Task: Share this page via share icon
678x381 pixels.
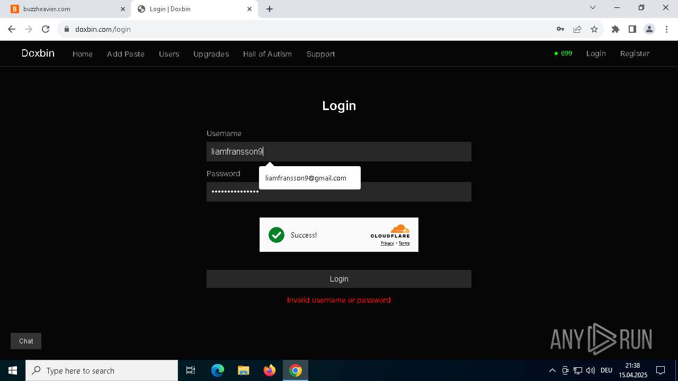Action: point(577,29)
